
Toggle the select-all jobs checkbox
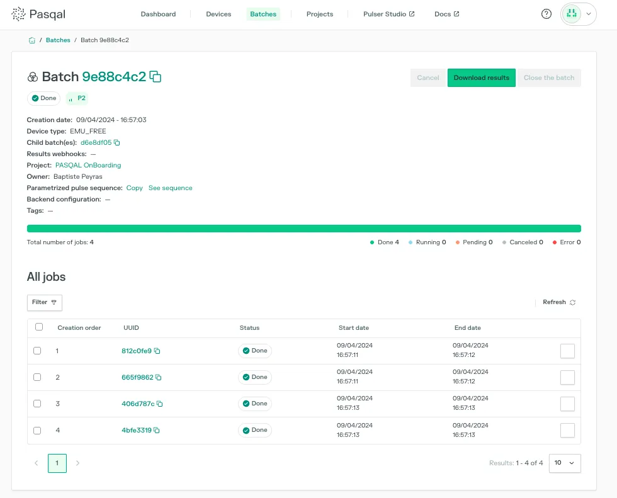[39, 327]
